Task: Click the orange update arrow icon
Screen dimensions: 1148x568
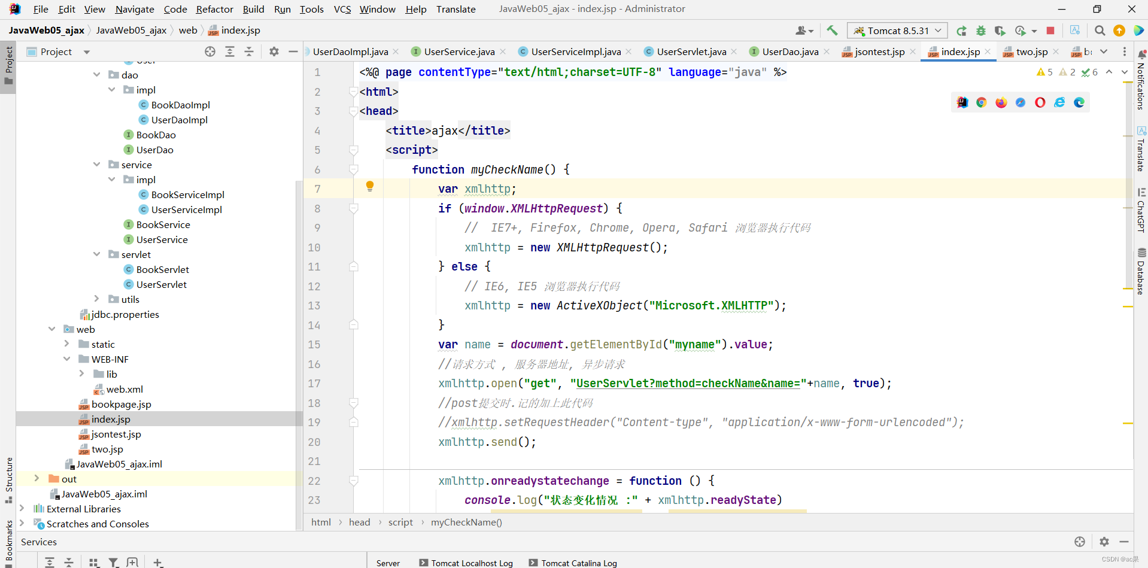Action: (1119, 31)
